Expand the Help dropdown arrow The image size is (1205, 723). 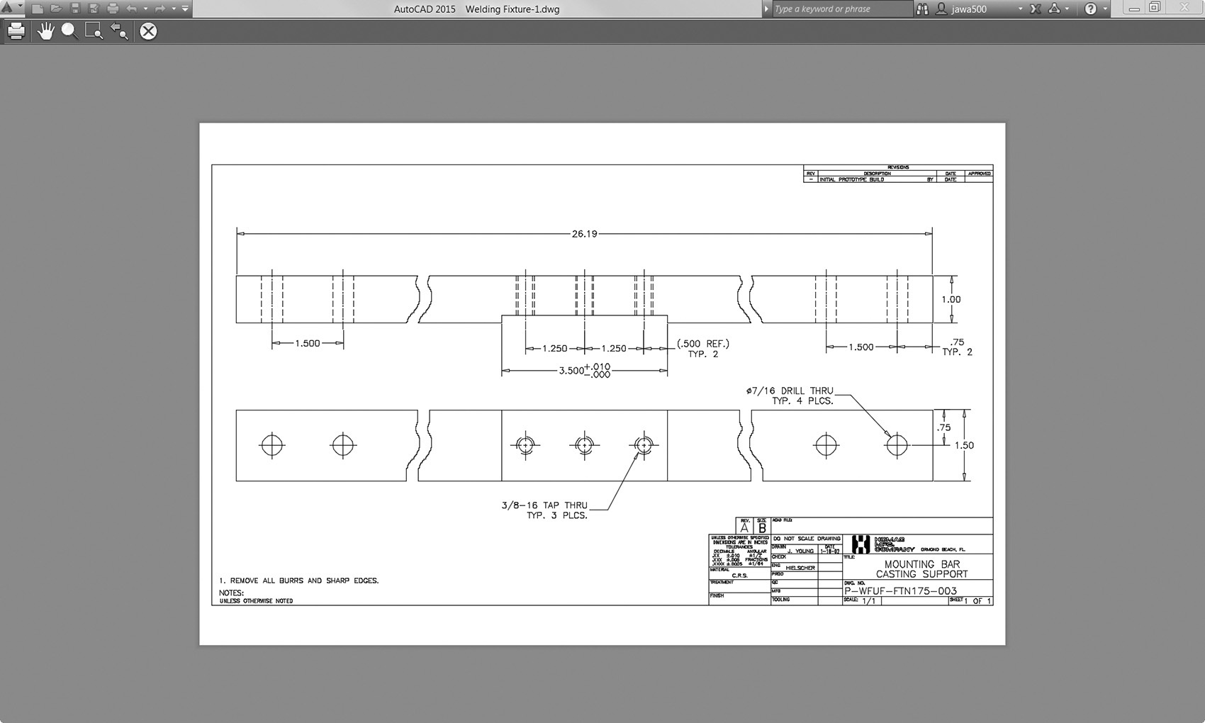pos(1105,9)
